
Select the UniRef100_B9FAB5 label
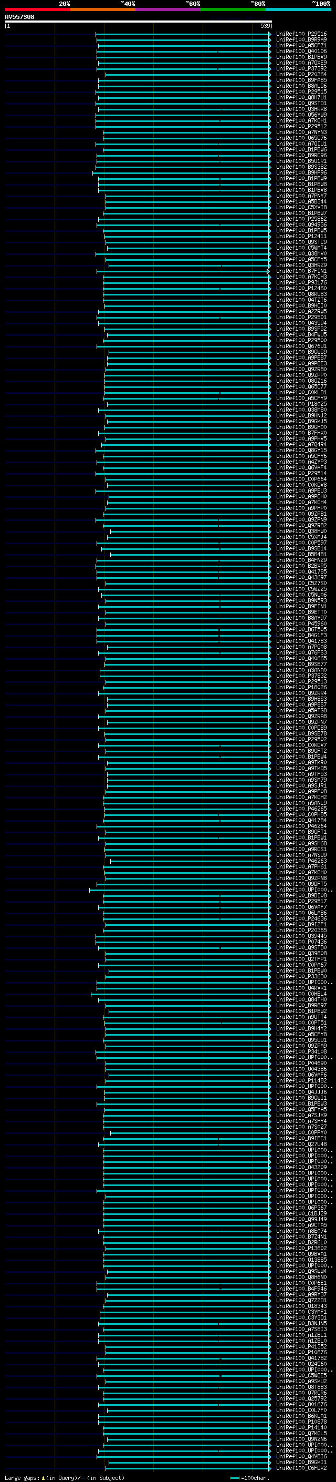coord(301,80)
